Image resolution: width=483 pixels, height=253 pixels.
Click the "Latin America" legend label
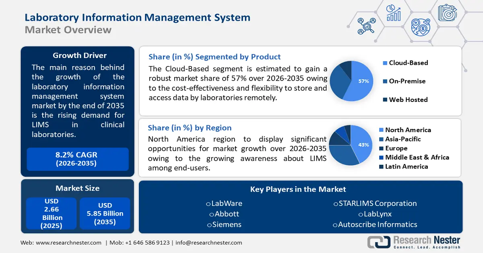(407, 166)
